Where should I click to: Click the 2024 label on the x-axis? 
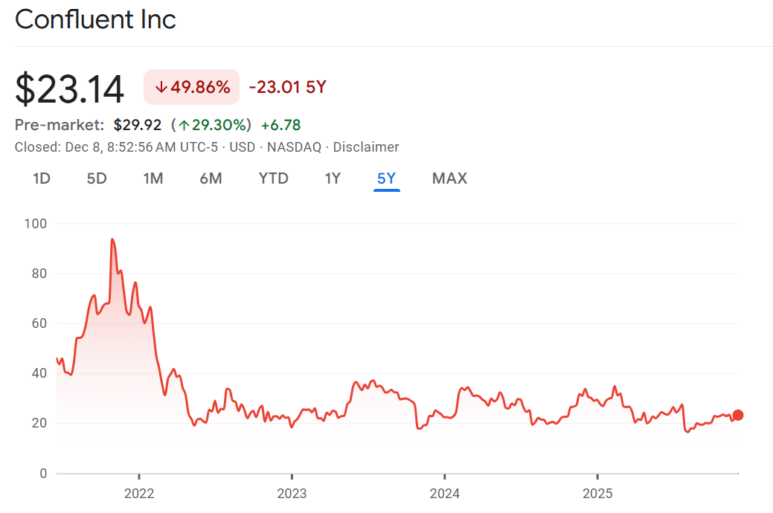444,493
